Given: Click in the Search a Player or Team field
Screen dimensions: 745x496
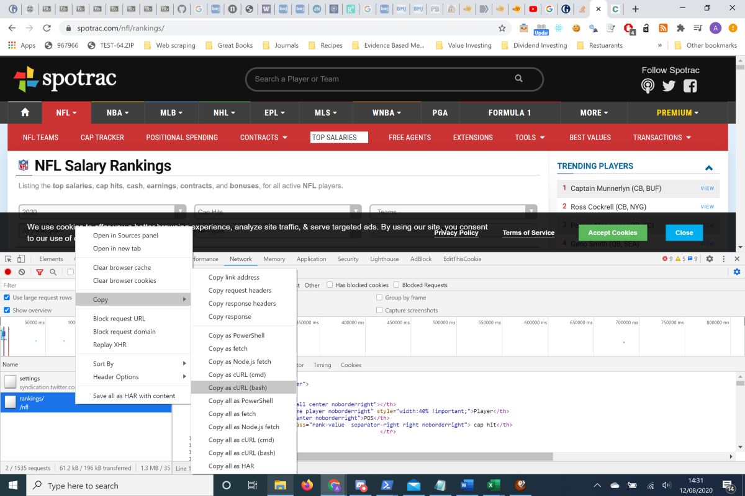Looking at the screenshot, I should click(382, 79).
